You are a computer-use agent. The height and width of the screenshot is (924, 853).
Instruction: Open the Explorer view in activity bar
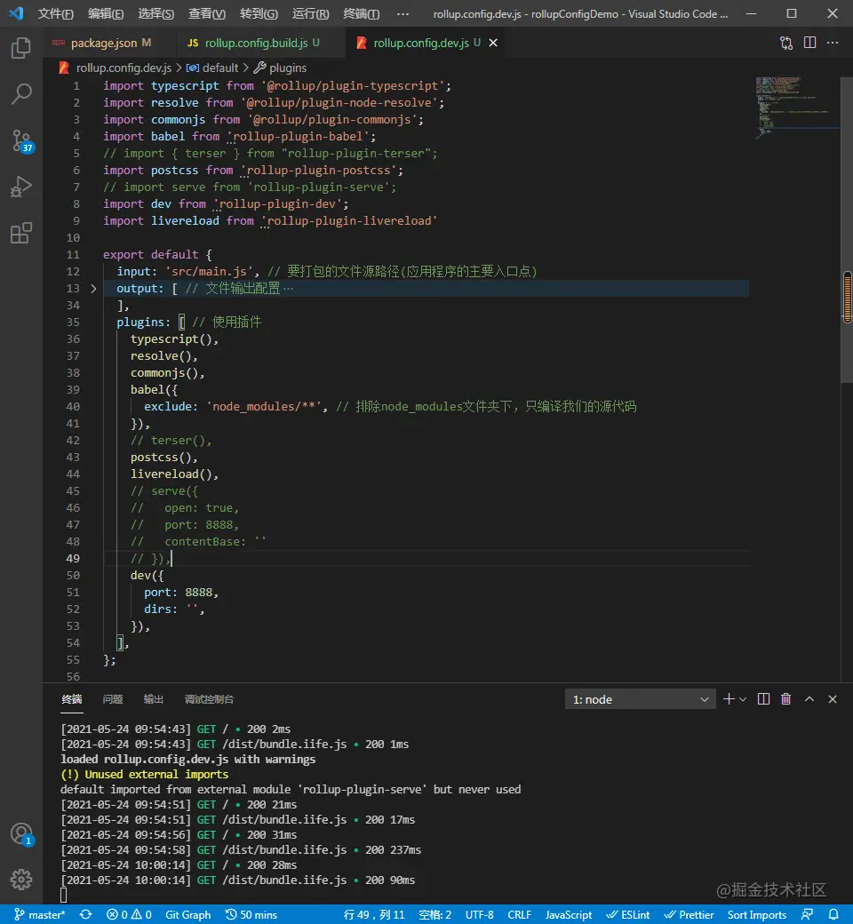pyautogui.click(x=21, y=48)
